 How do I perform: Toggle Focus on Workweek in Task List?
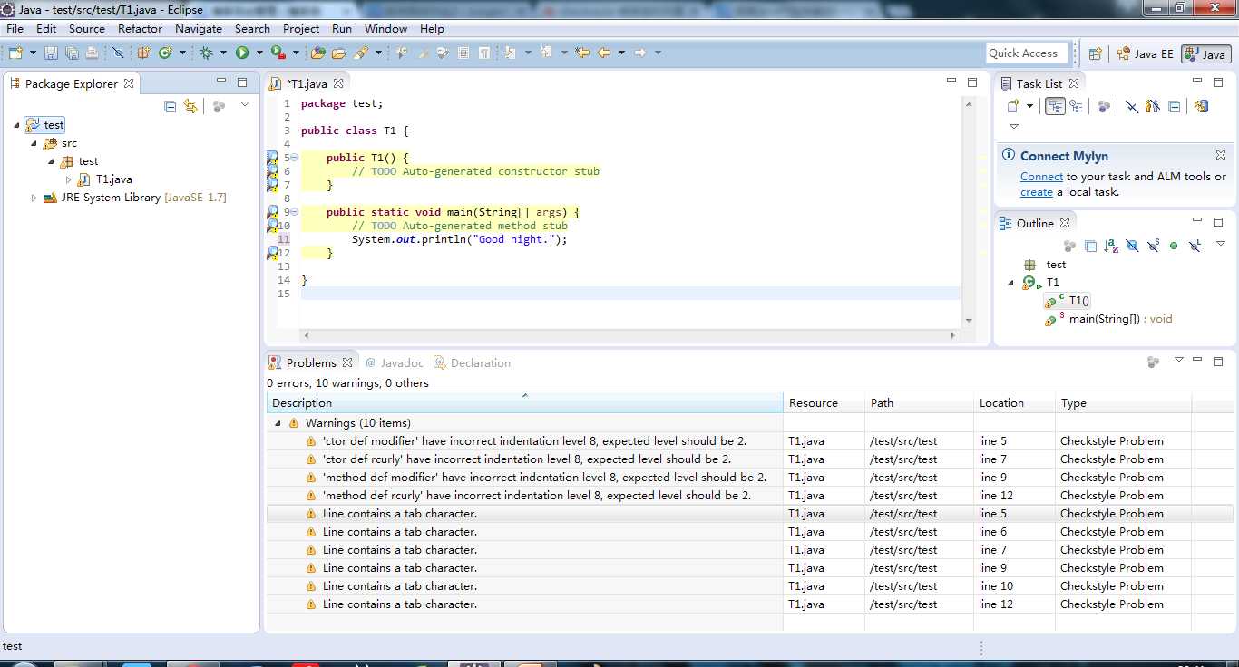click(1104, 106)
